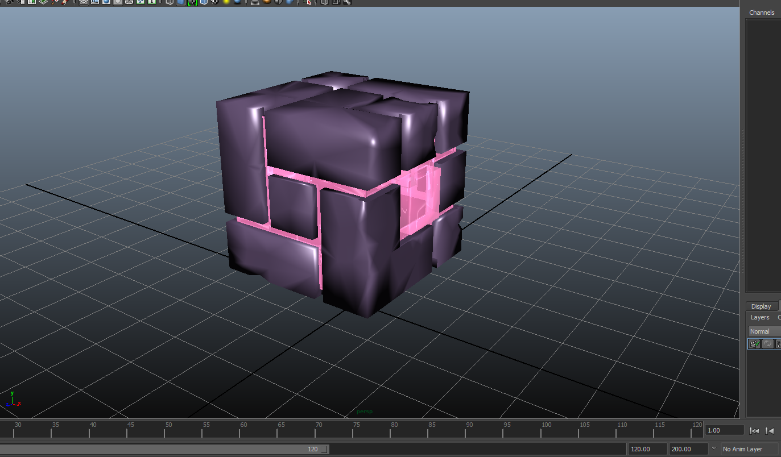Expand the anim layer dropdown arrow
The image size is (781, 457).
[x=714, y=448]
